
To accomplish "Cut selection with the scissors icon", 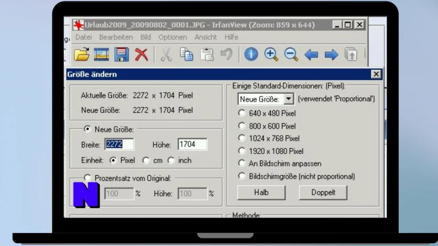I will point(166,54).
